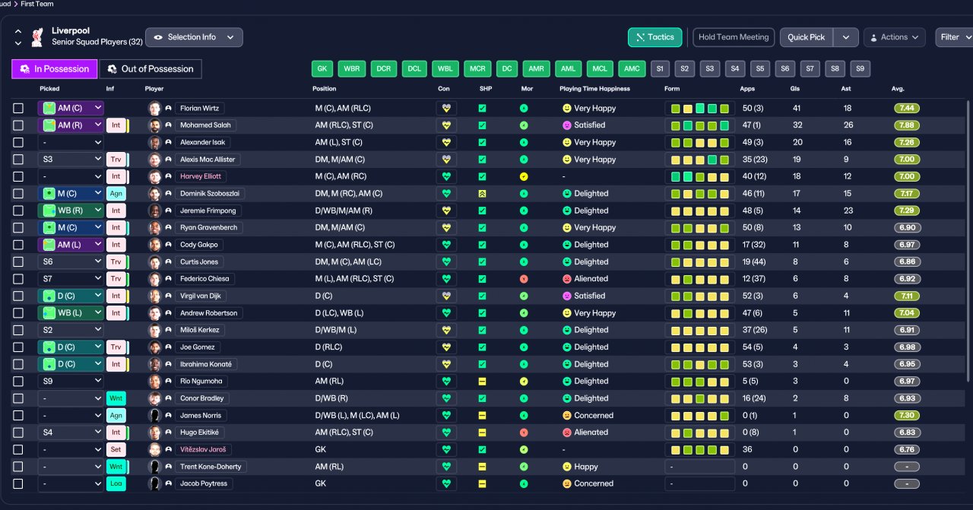Select the In Possession tab
This screenshot has width=973, height=510.
pyautogui.click(x=55, y=69)
